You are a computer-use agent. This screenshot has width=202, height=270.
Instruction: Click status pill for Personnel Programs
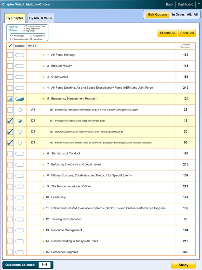point(20,252)
